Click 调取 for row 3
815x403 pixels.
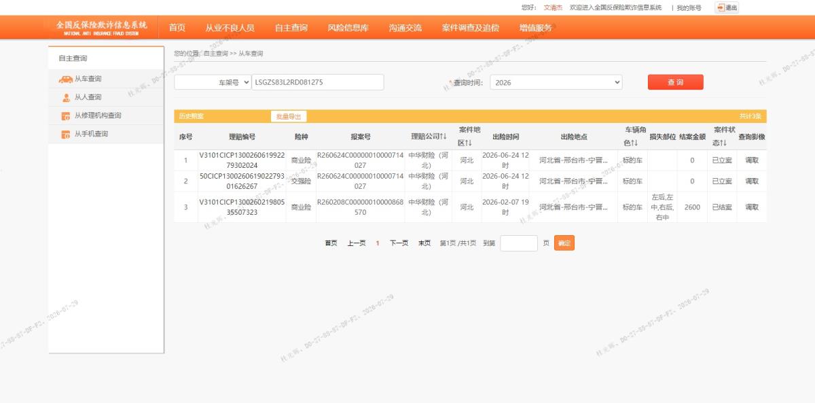(752, 207)
